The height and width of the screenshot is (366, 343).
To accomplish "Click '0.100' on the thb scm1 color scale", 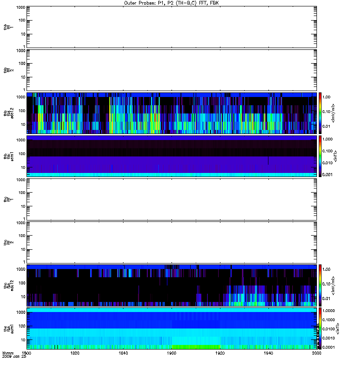I will [327, 151].
